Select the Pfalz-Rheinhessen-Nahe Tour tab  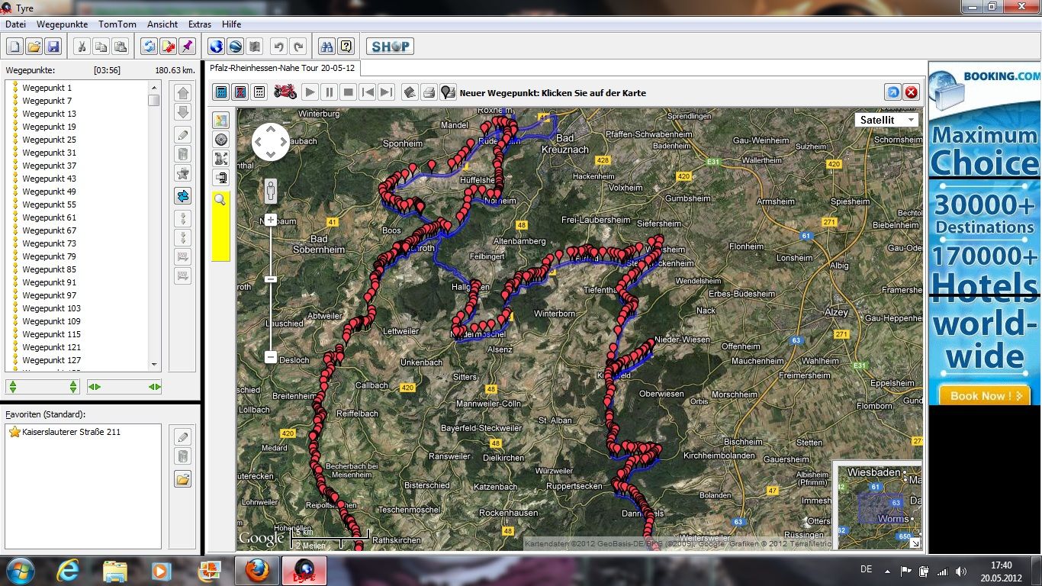coord(282,68)
